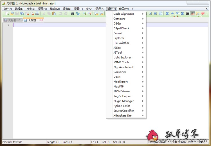Viewport: 211px width, 146px height.
Task: Click the Run macro multiple times icon
Action: (x=155, y=13)
